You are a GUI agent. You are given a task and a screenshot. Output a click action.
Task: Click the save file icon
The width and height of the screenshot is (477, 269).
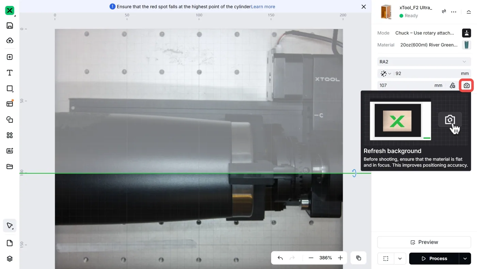click(x=10, y=26)
